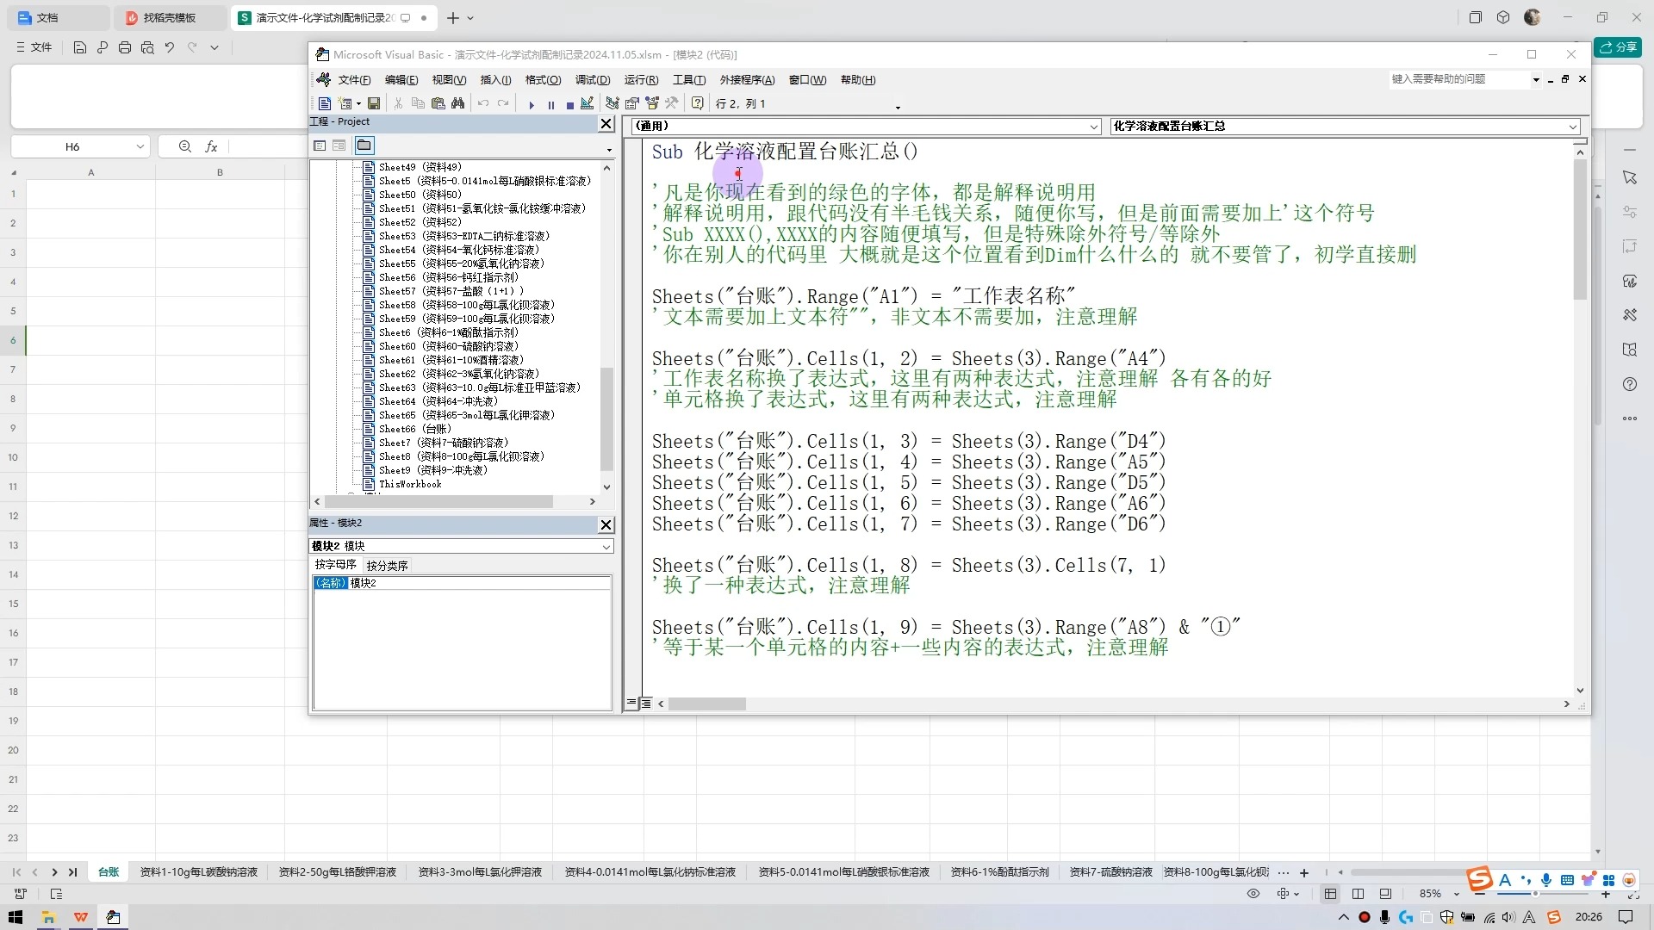The width and height of the screenshot is (1654, 930).
Task: Open the 化学溶液配置台账汇总 procedure dropdown
Action: [x=1572, y=127]
